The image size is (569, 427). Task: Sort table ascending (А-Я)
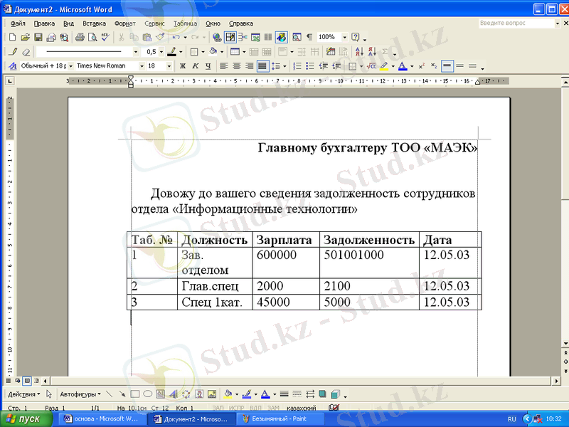[359, 52]
